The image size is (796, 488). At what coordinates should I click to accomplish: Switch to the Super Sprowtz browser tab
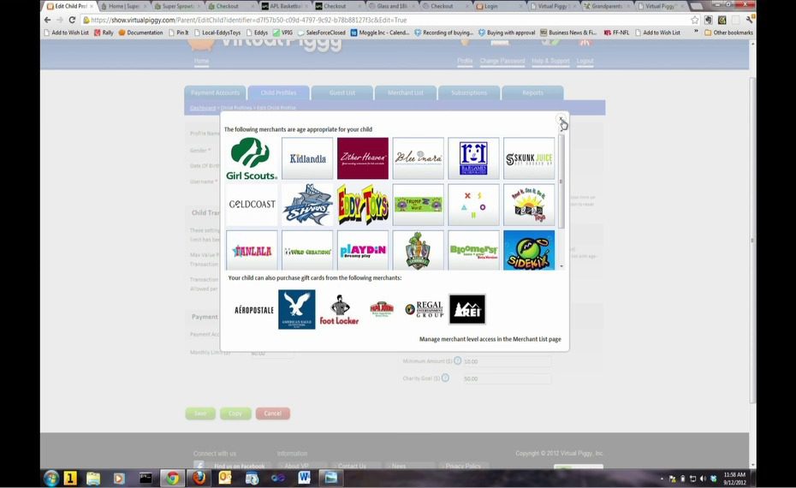(x=178, y=6)
